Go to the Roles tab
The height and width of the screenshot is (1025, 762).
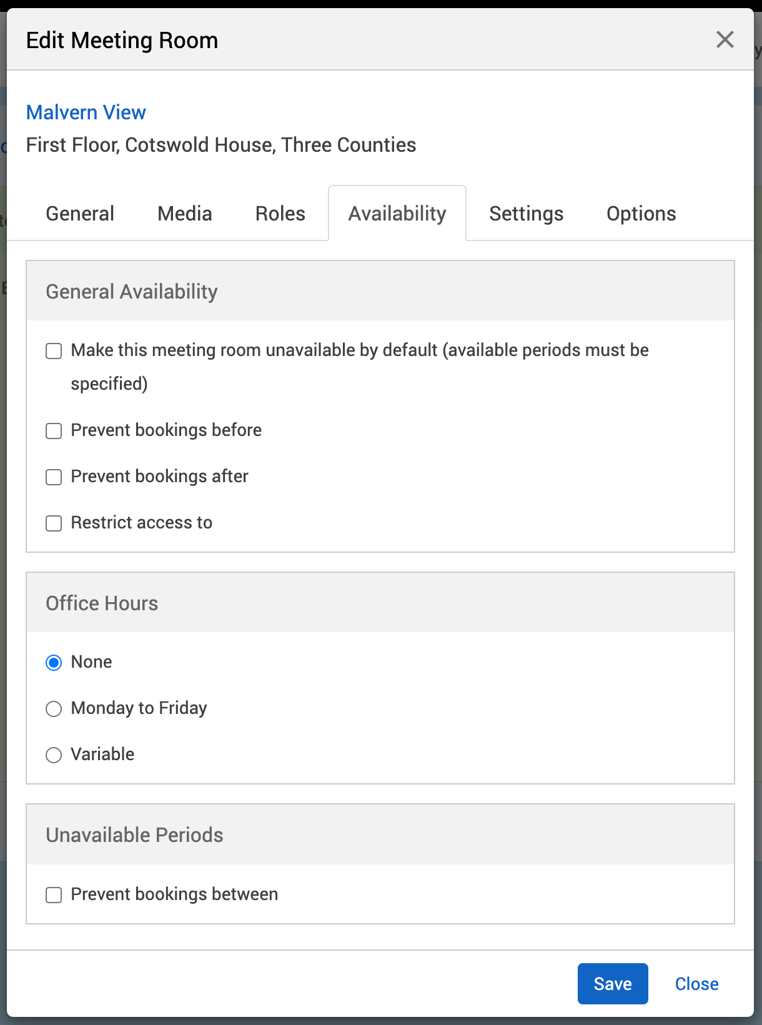point(280,214)
